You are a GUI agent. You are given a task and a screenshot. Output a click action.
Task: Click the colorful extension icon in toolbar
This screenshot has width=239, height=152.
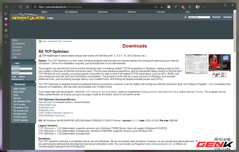[176, 7]
